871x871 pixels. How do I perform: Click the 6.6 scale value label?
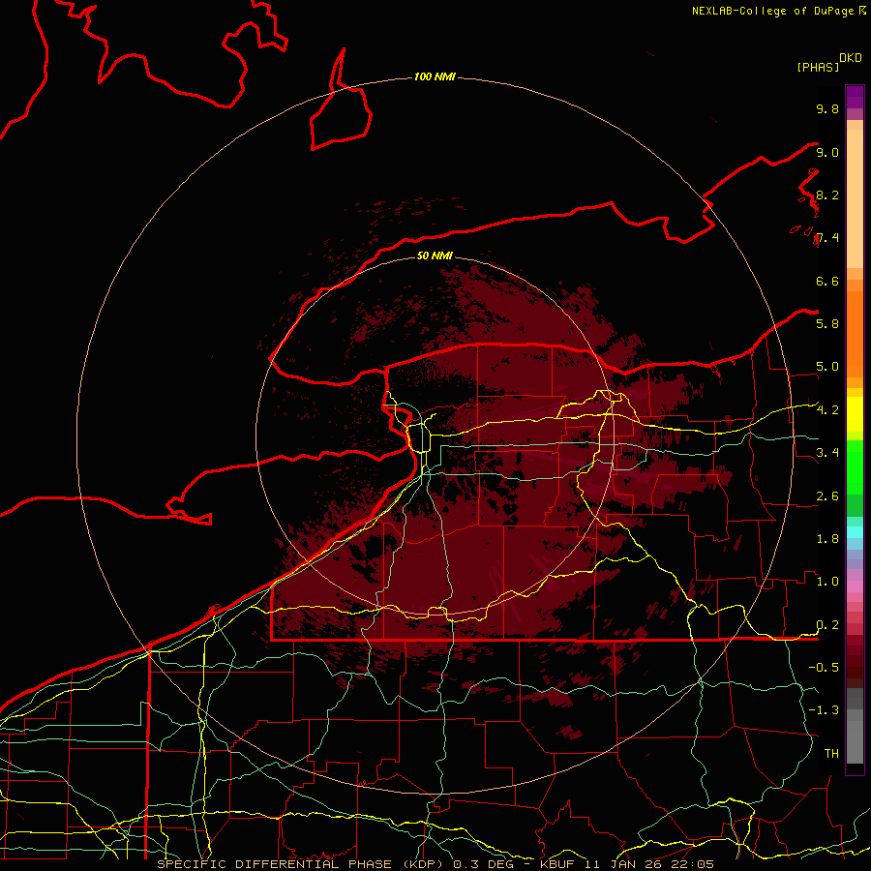[827, 281]
